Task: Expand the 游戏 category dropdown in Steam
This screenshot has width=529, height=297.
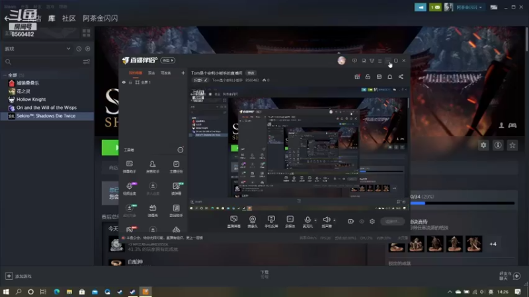Action: coord(69,49)
